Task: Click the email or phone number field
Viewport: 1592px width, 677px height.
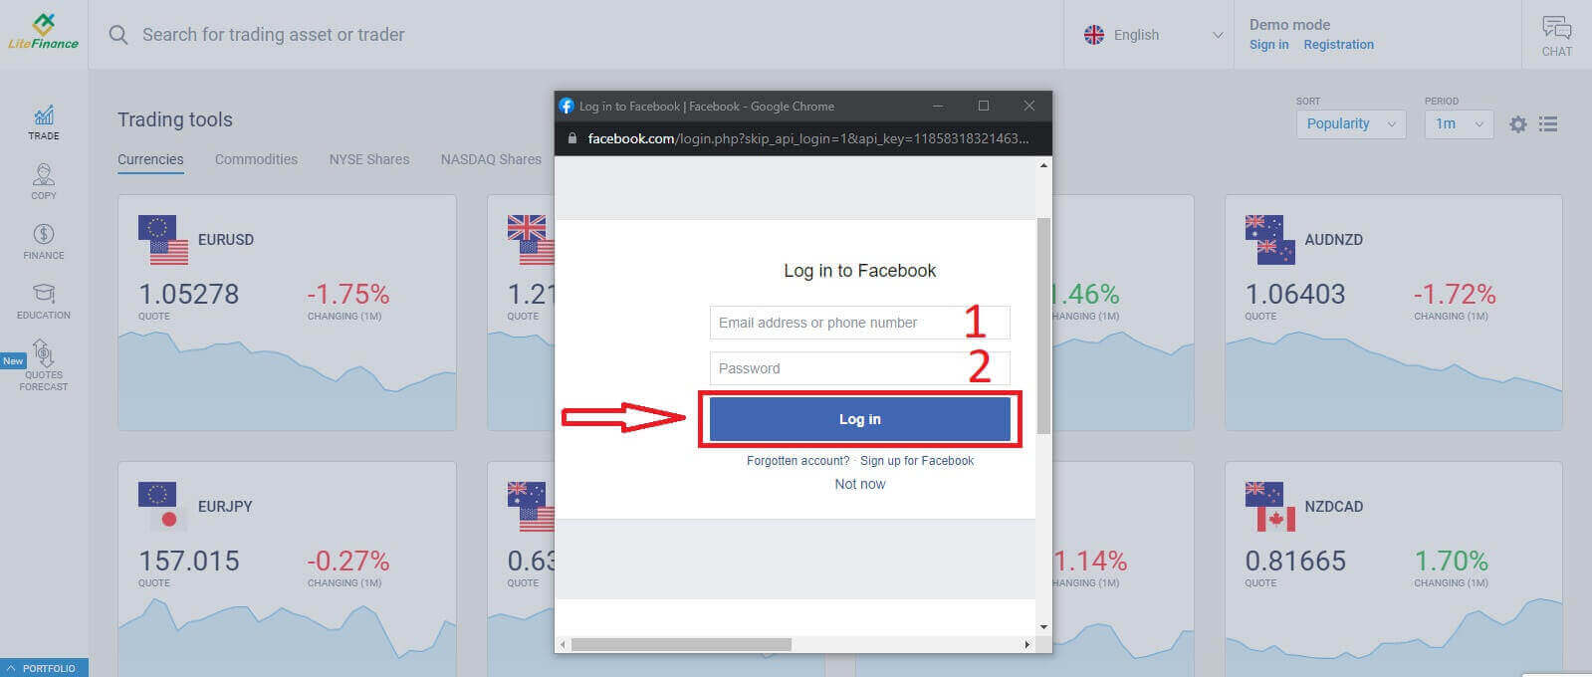Action: tap(860, 323)
